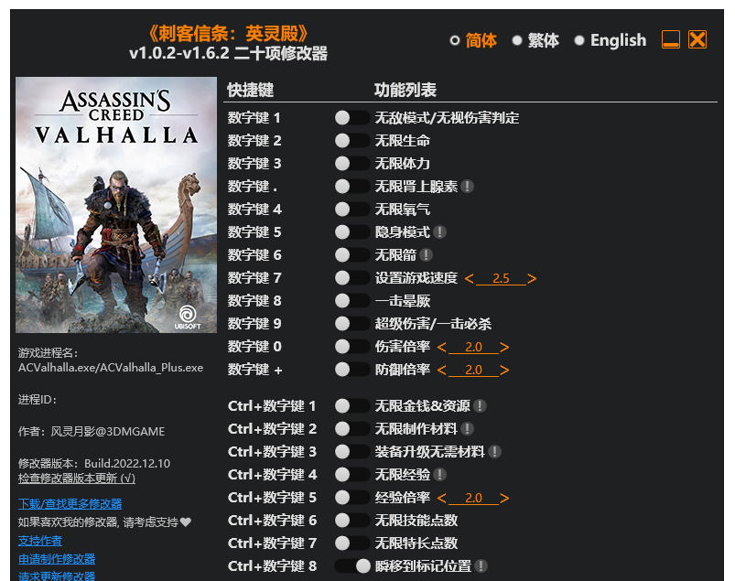The image size is (735, 581).
Task: Toggle 无限特长点数 switch
Action: (x=351, y=543)
